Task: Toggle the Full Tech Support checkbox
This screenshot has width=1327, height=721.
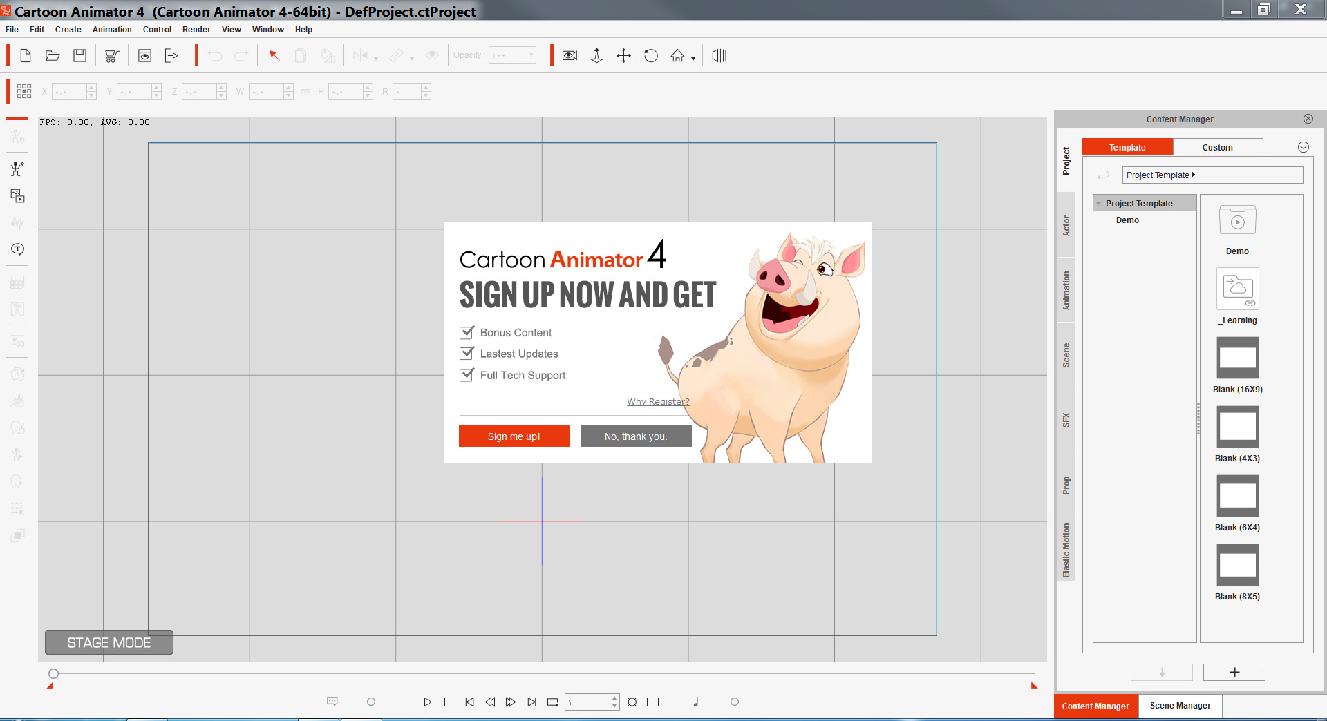Action: coord(467,375)
